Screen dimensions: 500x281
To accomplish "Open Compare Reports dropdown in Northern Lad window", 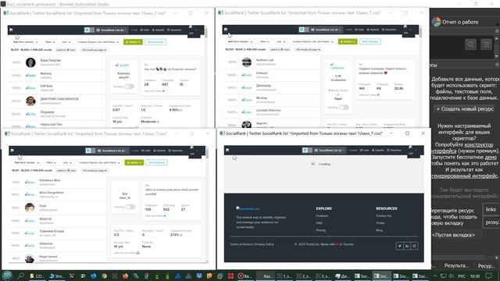I will click(312, 41).
